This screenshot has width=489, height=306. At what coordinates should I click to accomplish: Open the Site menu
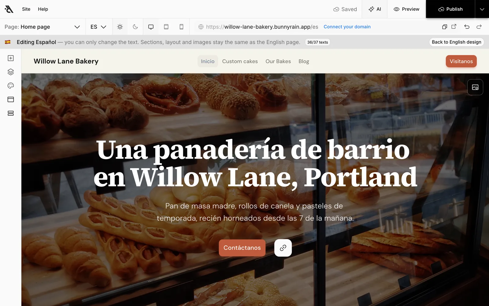tap(26, 9)
